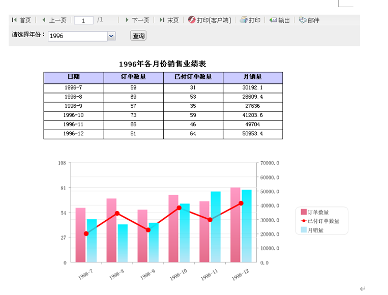Click the monthly sales value 41203.6
This screenshot has height=295, width=388.
pyautogui.click(x=253, y=115)
